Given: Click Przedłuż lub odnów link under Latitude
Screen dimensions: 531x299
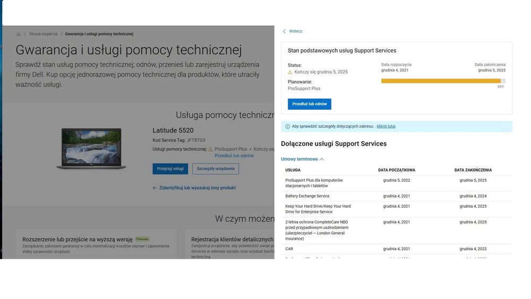Looking at the screenshot, I should [x=234, y=156].
